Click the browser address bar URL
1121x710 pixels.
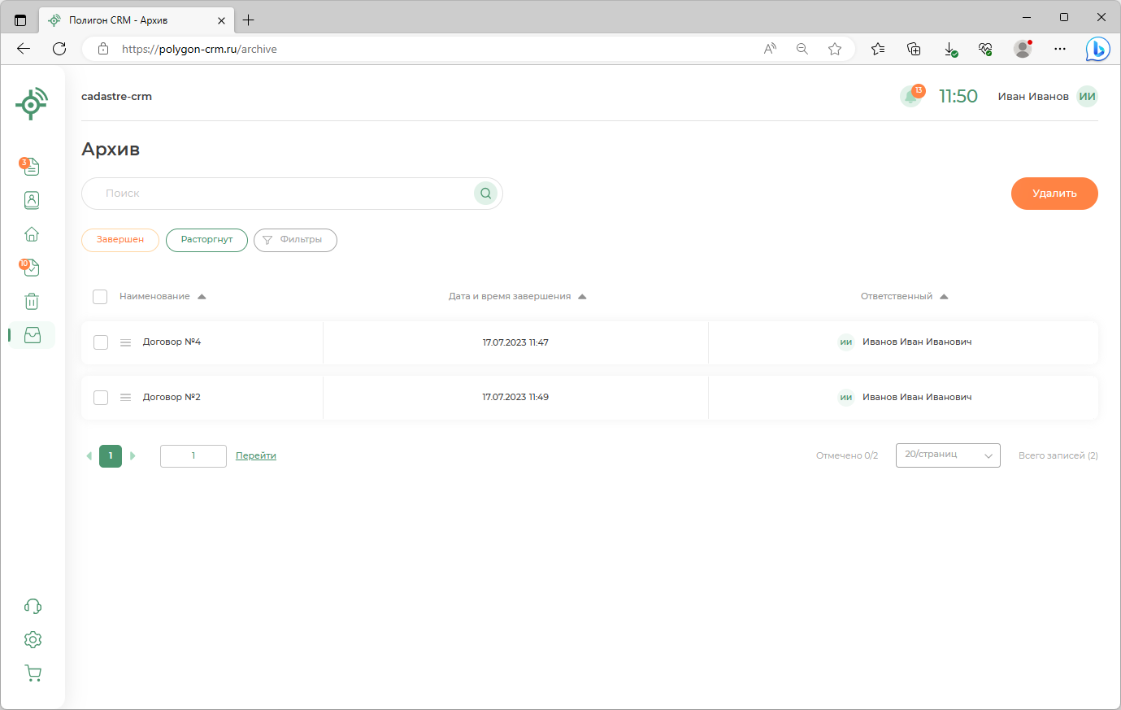coord(199,49)
